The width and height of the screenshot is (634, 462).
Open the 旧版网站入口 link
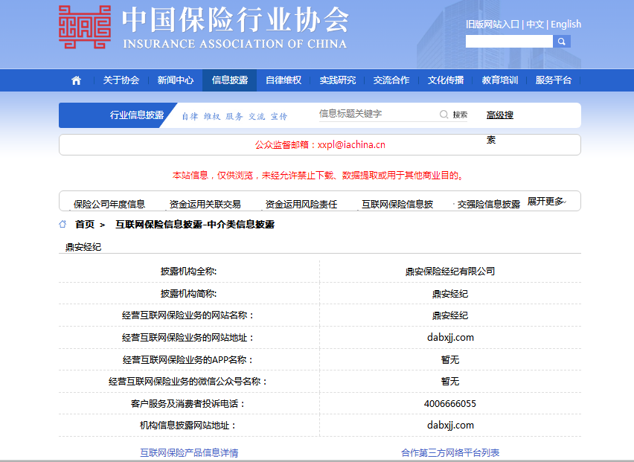coord(493,25)
